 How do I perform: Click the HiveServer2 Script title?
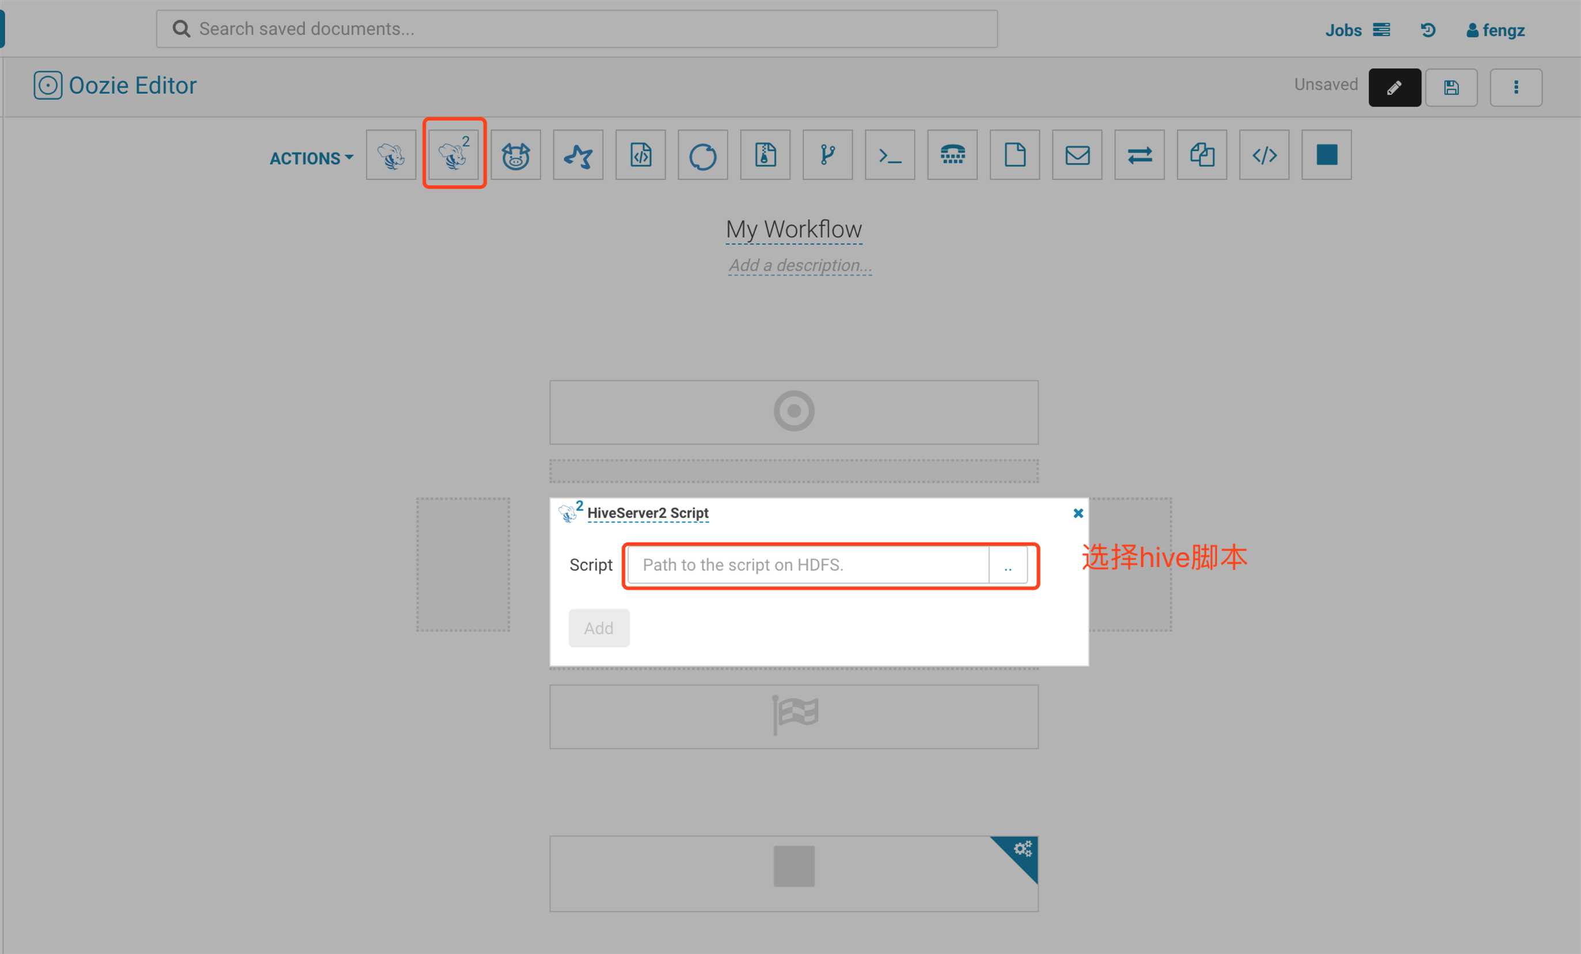point(647,513)
